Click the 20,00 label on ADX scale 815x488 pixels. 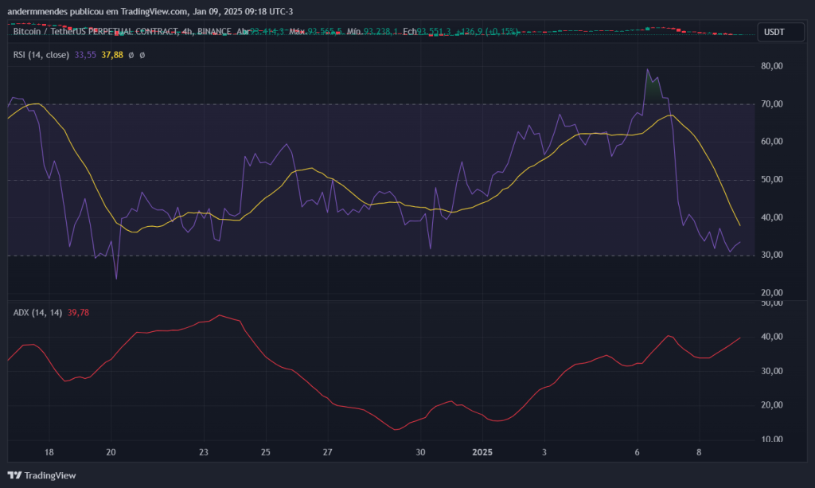[772, 405]
